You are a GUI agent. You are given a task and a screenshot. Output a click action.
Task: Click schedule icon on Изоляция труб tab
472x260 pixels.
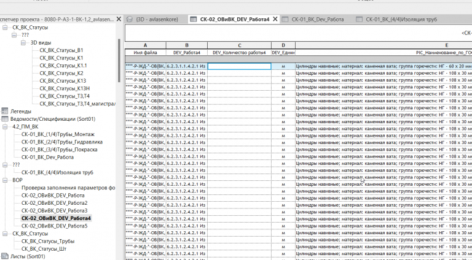(x=359, y=19)
